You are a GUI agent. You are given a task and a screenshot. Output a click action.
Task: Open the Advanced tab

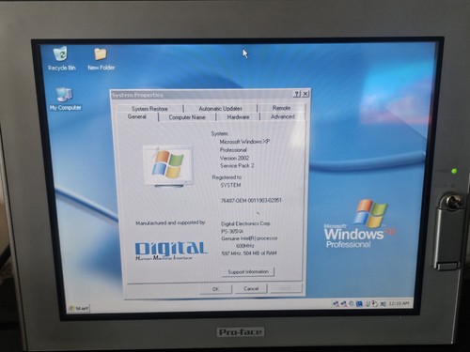(x=282, y=116)
